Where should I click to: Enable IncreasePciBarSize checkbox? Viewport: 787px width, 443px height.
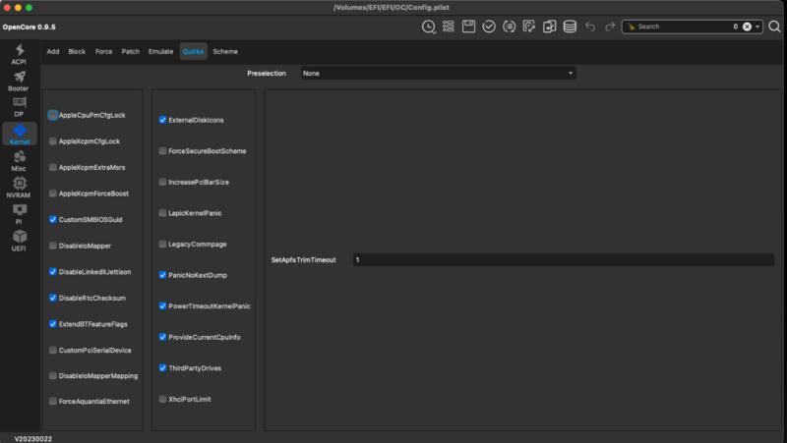162,182
